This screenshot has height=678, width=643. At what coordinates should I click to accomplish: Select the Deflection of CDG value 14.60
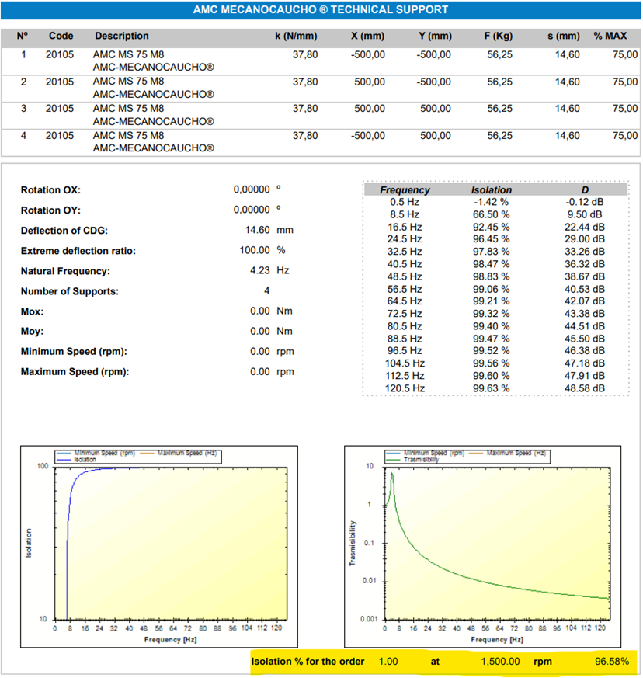click(x=257, y=230)
